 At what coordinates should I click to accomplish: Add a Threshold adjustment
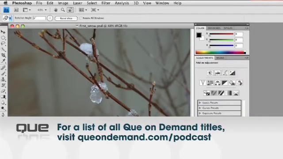221,93
